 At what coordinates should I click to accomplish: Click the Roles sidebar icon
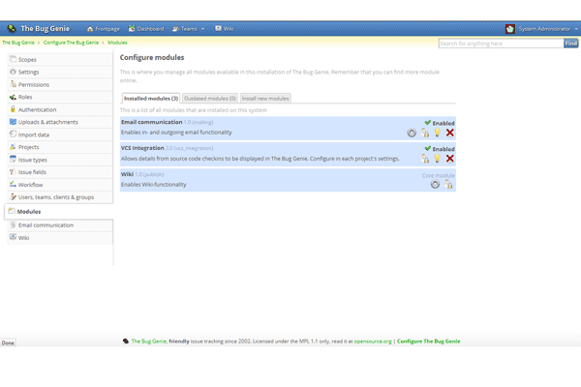(x=13, y=97)
